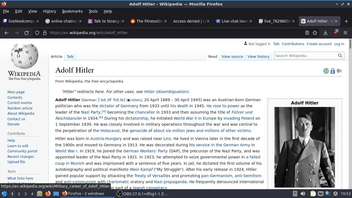Open tracking protection shield icon
The height and width of the screenshot is (198, 352).
pos(37,33)
